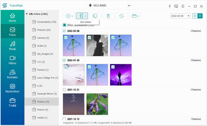Open the feedback chat bubble icon
This screenshot has width=207, height=126.
click(x=176, y=6)
